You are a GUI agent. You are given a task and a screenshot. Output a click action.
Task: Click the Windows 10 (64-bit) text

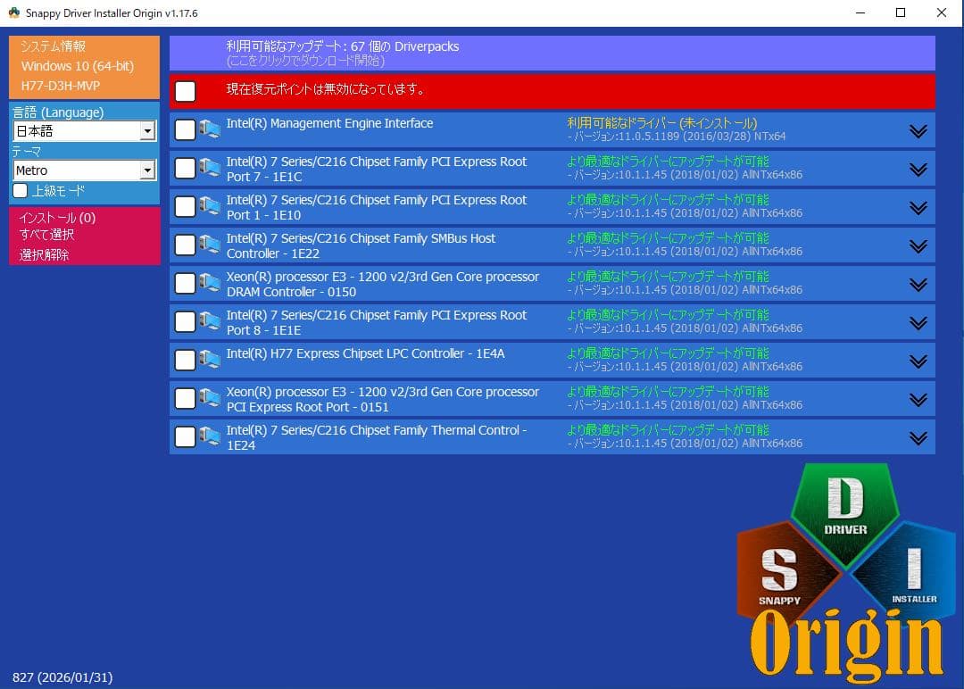(78, 66)
